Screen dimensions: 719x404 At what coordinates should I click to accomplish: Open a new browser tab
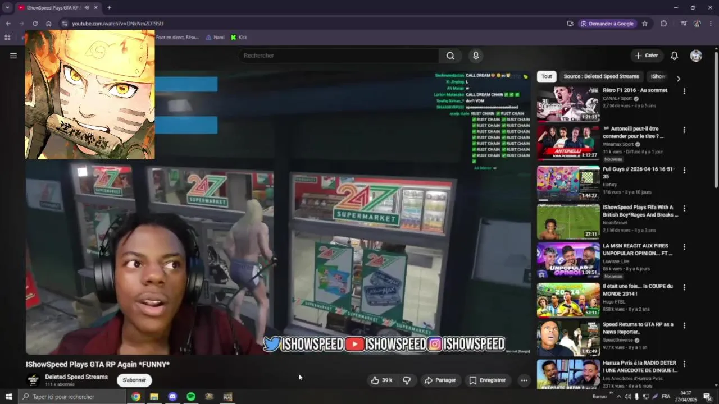[109, 8]
